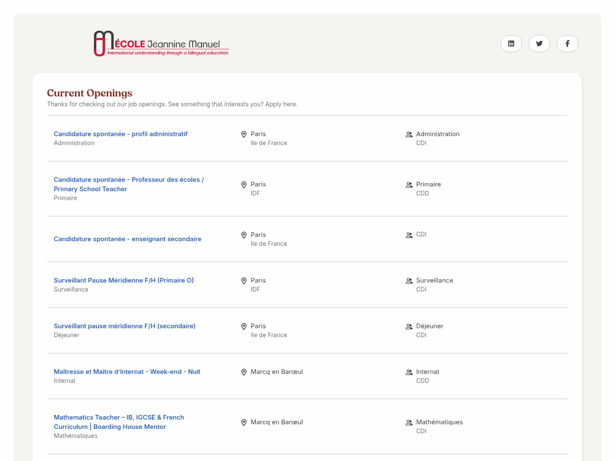Click the Current Openings heading
615x461 pixels.
[x=90, y=93]
